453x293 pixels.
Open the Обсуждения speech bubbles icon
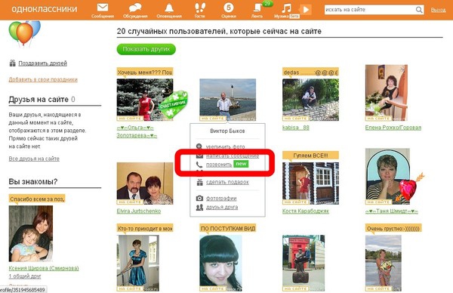pyautogui.click(x=135, y=8)
